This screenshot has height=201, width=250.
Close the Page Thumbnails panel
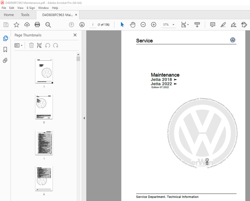click(75, 35)
